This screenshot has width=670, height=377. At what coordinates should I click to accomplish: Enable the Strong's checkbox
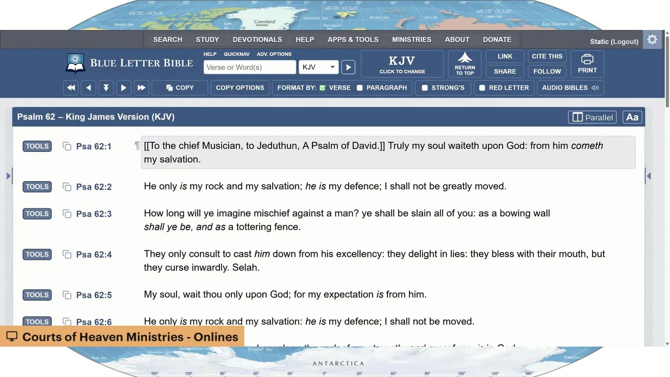click(x=425, y=88)
